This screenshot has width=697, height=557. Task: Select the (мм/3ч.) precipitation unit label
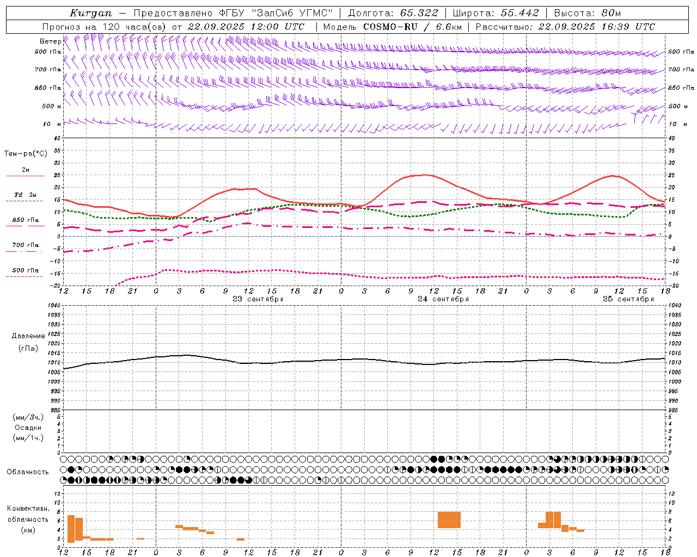28,417
